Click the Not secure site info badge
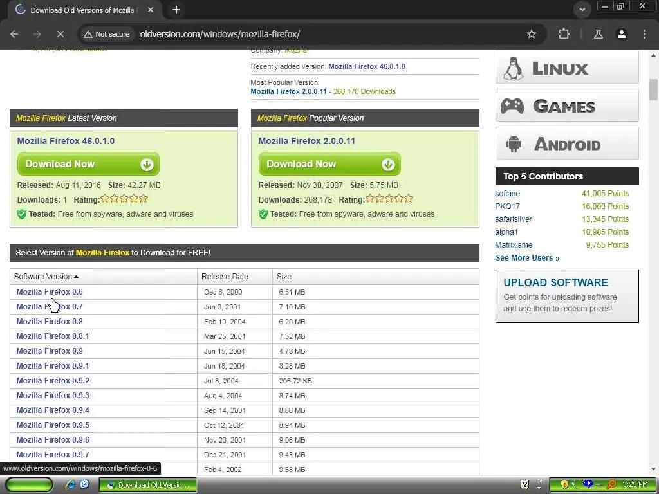 click(106, 34)
